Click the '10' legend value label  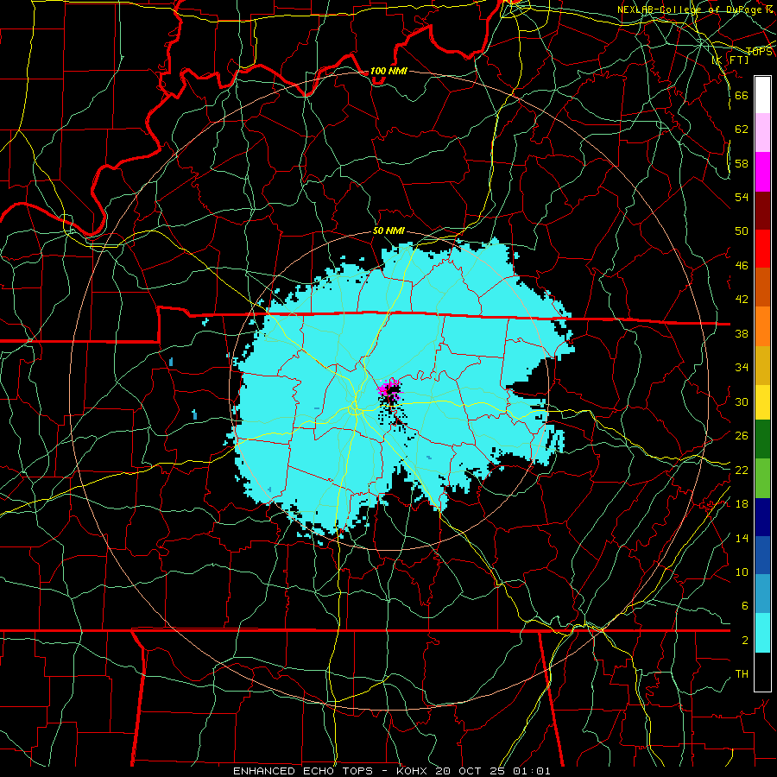742,572
